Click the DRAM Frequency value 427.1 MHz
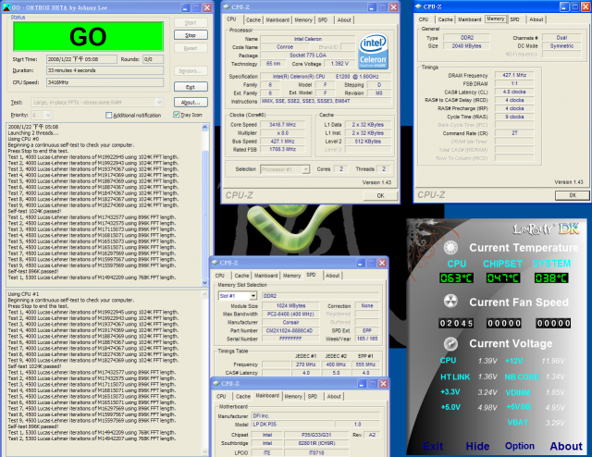592x457 pixels. pos(514,75)
